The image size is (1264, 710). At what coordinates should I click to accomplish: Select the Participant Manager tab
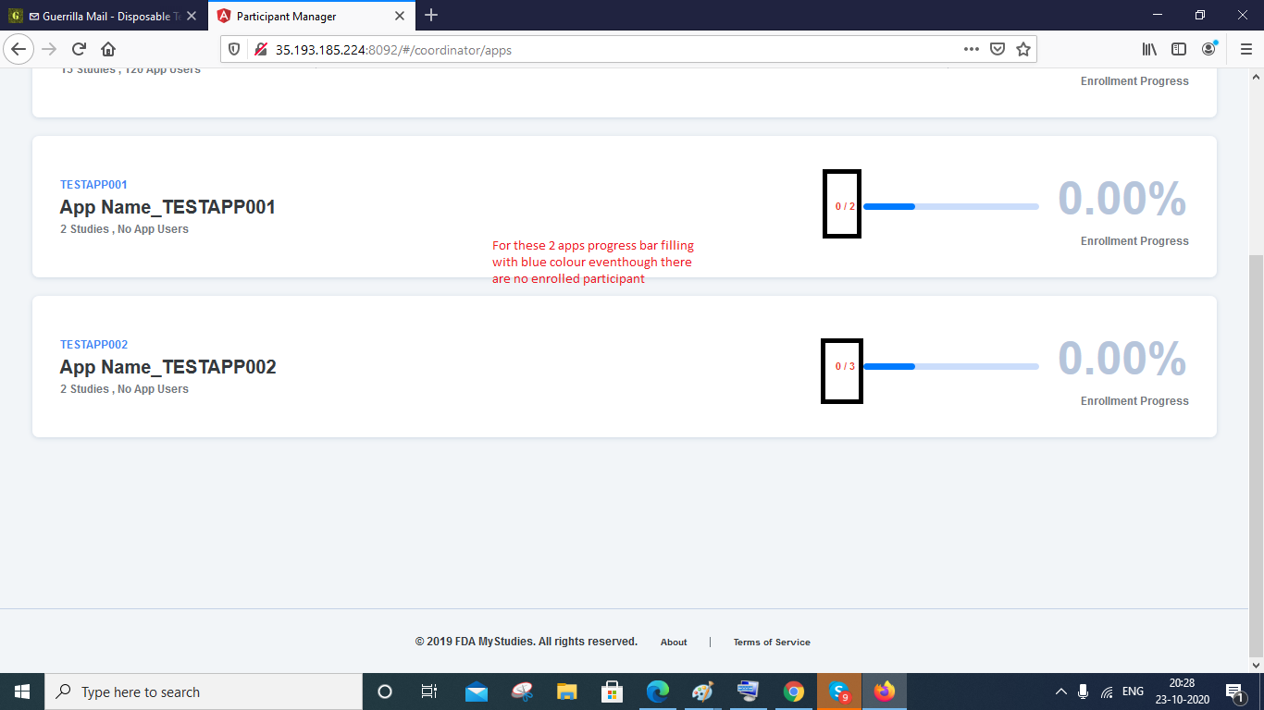312,16
